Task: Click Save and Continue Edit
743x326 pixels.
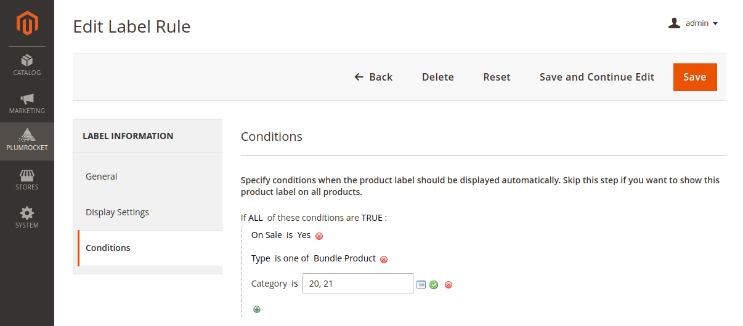Action: coord(597,77)
